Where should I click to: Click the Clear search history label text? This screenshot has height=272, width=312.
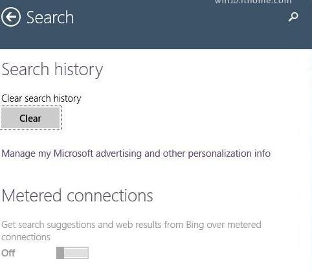coord(41,98)
